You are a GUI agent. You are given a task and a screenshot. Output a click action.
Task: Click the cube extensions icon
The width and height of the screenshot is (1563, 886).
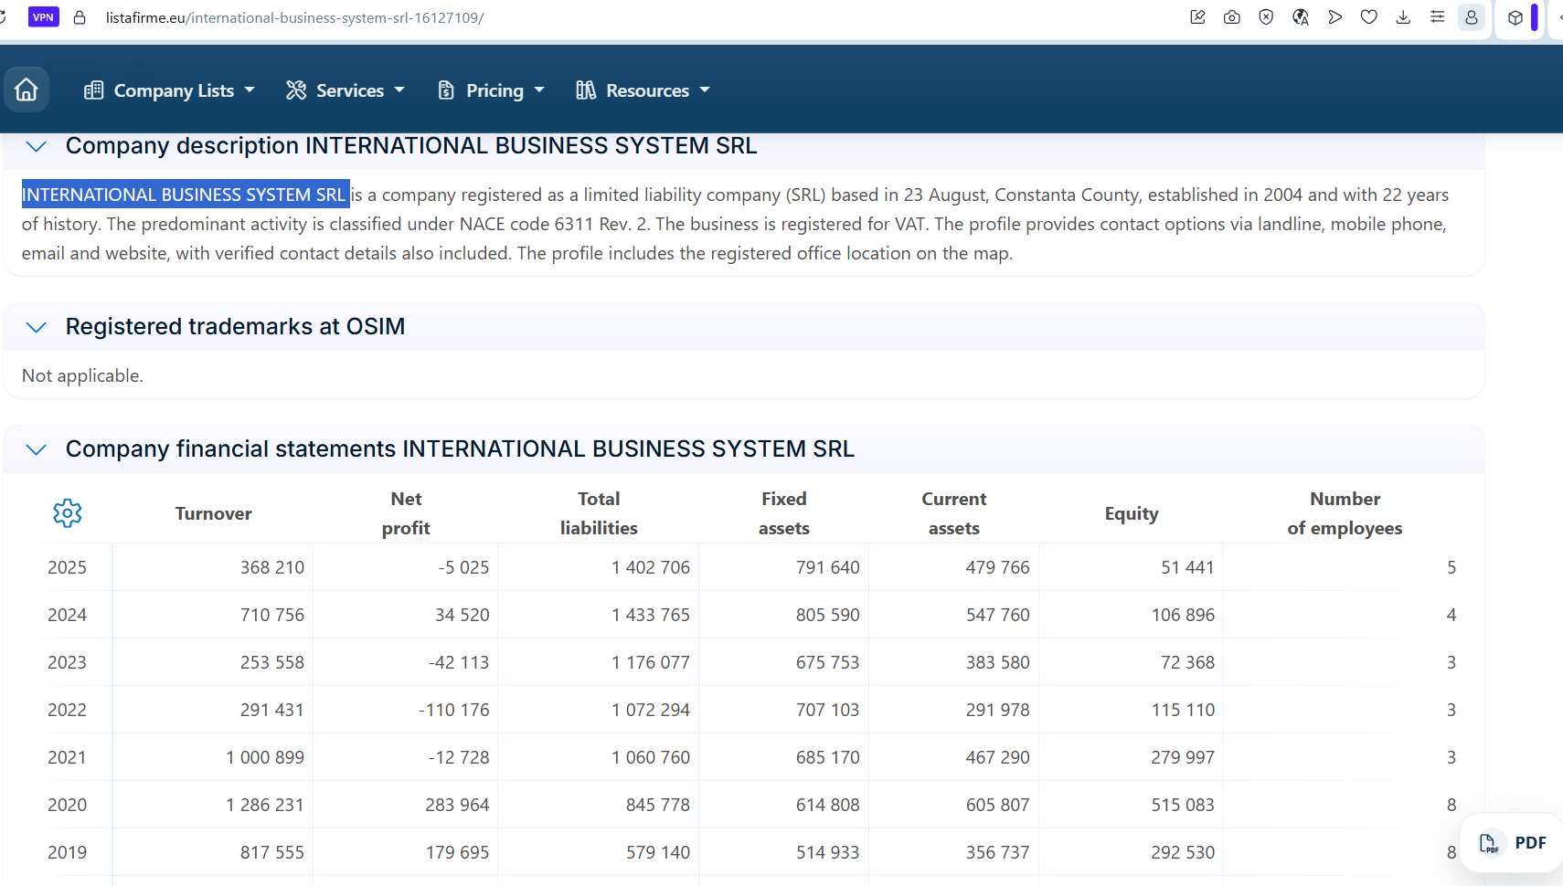(x=1515, y=17)
